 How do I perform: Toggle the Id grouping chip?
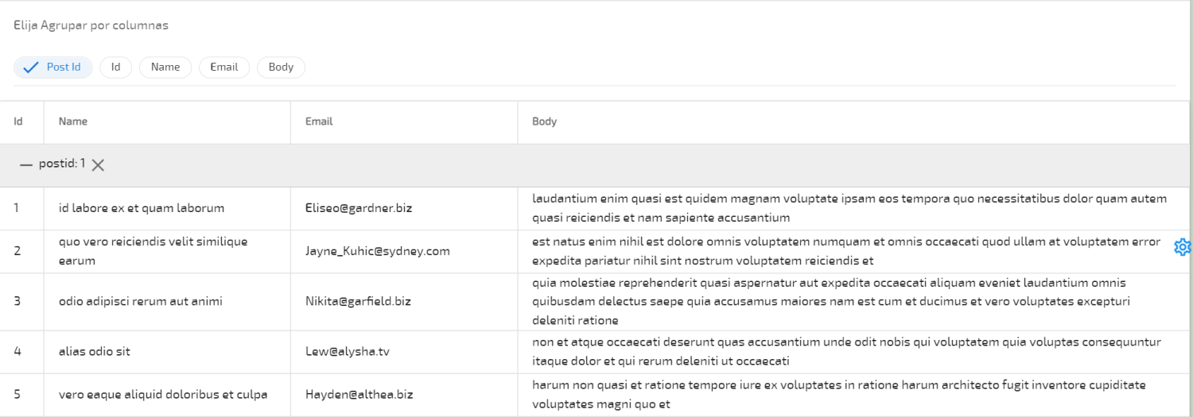coord(115,68)
